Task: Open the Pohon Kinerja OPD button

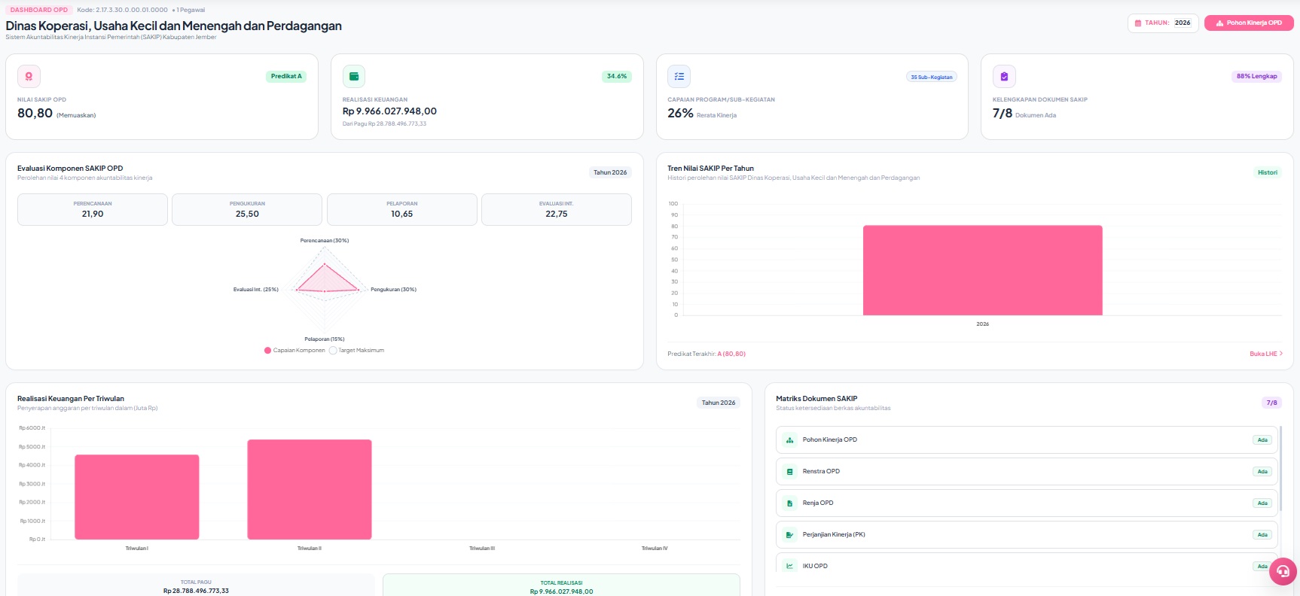Action: click(1249, 23)
